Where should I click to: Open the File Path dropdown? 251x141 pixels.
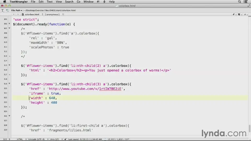[x=17, y=10]
